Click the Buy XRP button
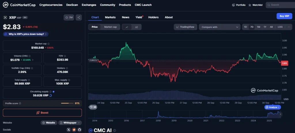Screen dimensions: 295x133 pyautogui.click(x=284, y=16)
